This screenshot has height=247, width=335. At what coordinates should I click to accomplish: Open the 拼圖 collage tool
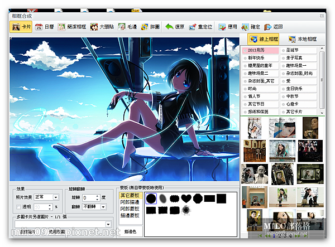click(150, 27)
